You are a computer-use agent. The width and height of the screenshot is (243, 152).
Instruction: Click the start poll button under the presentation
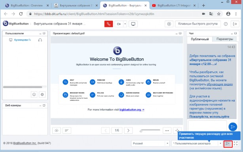67,131
